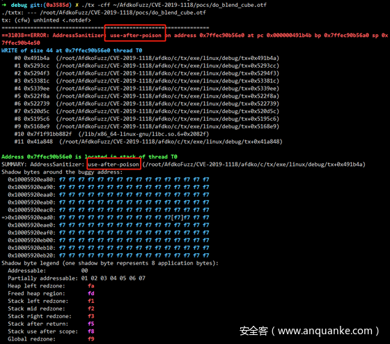Click the 'Shadow byte legend' heading line
The height and width of the screenshot is (344, 390).
110,263
